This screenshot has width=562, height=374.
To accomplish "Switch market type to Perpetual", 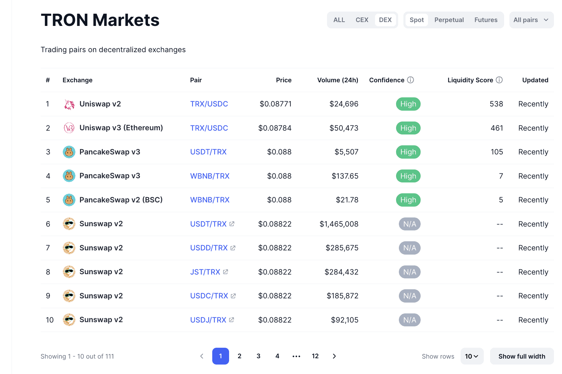I will pos(449,20).
